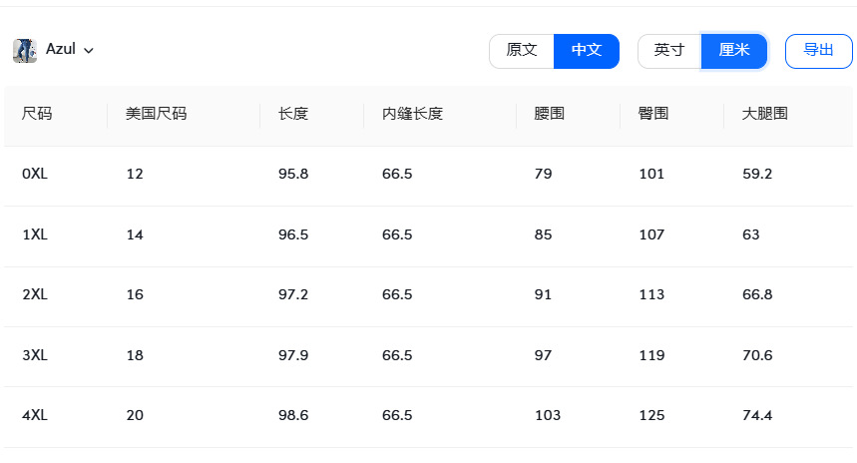
Task: Select 中文 language toggle
Action: pyautogui.click(x=587, y=51)
